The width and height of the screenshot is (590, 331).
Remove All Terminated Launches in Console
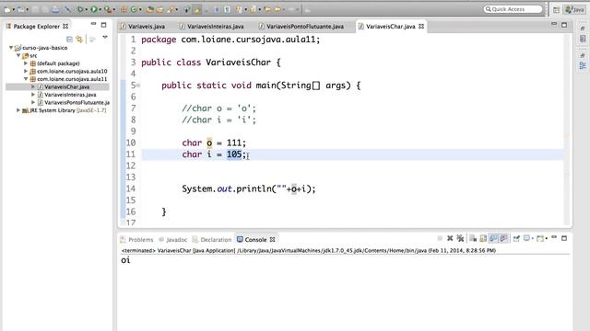click(x=461, y=238)
